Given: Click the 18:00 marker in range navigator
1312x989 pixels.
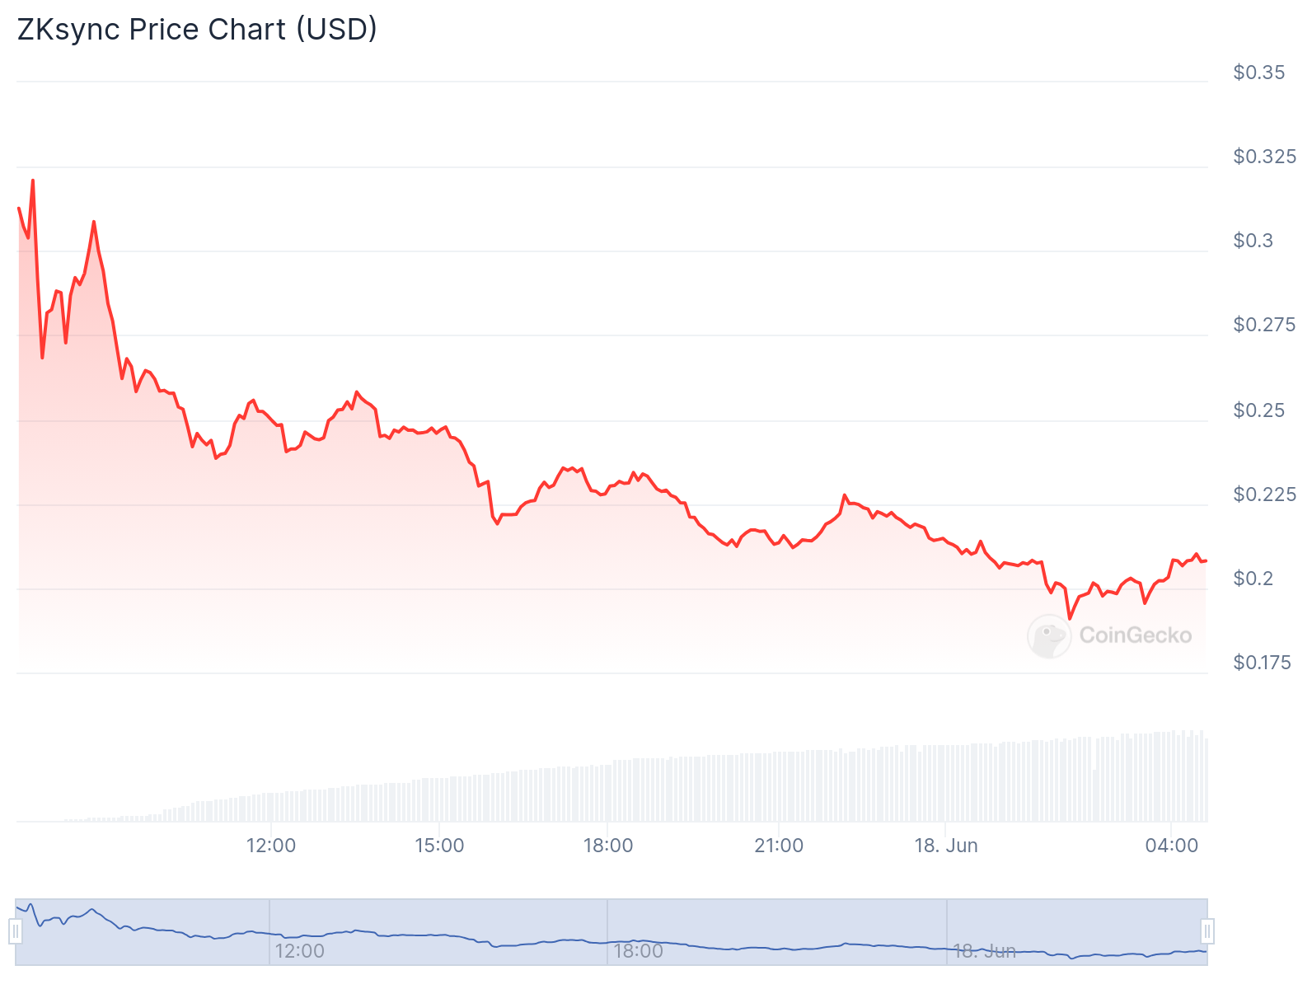Looking at the screenshot, I should (x=638, y=951).
